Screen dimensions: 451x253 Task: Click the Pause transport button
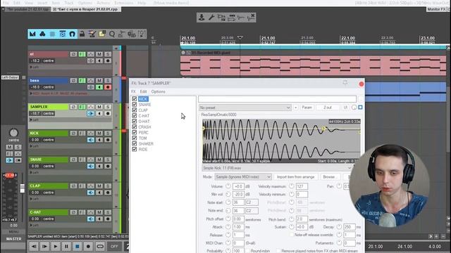66,247
